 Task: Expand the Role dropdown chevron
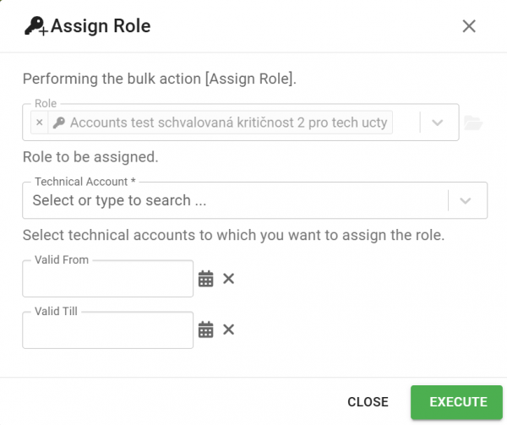(437, 123)
